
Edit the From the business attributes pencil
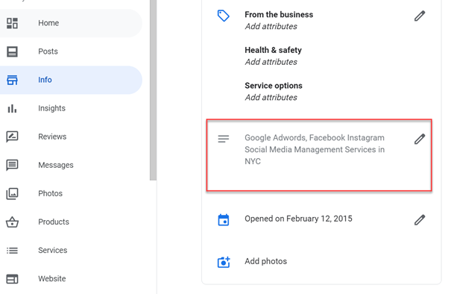coord(420,16)
